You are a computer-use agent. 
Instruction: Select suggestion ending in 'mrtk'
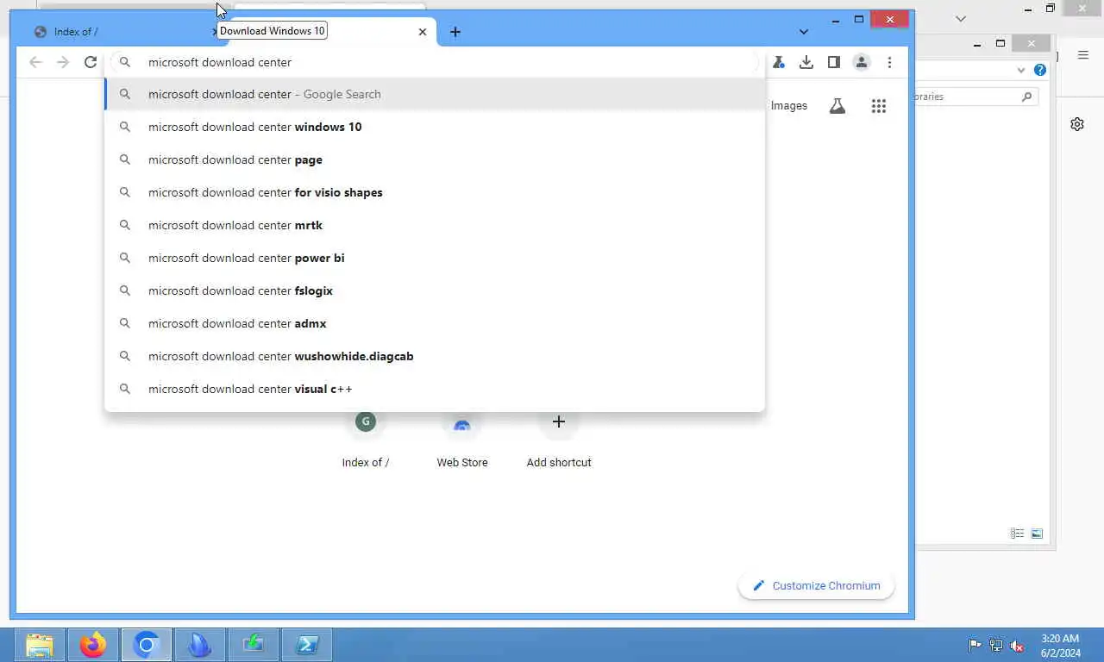pyautogui.click(x=435, y=225)
